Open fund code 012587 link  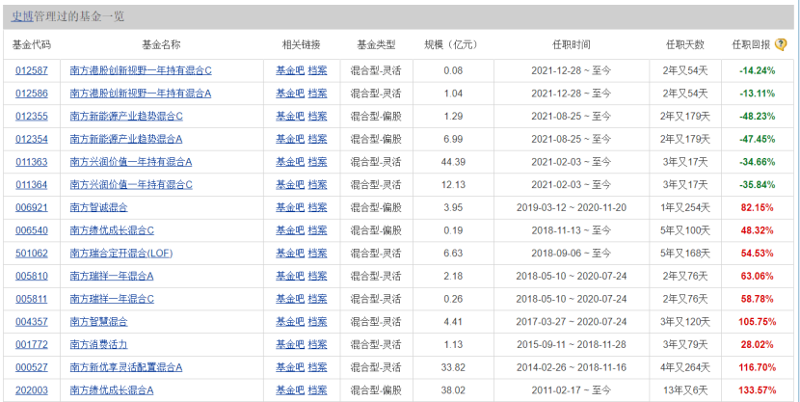point(32,70)
